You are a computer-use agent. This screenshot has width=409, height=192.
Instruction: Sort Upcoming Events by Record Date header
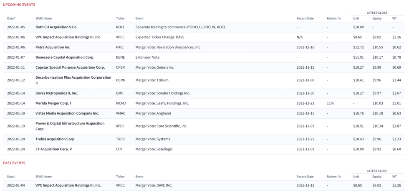[305, 18]
